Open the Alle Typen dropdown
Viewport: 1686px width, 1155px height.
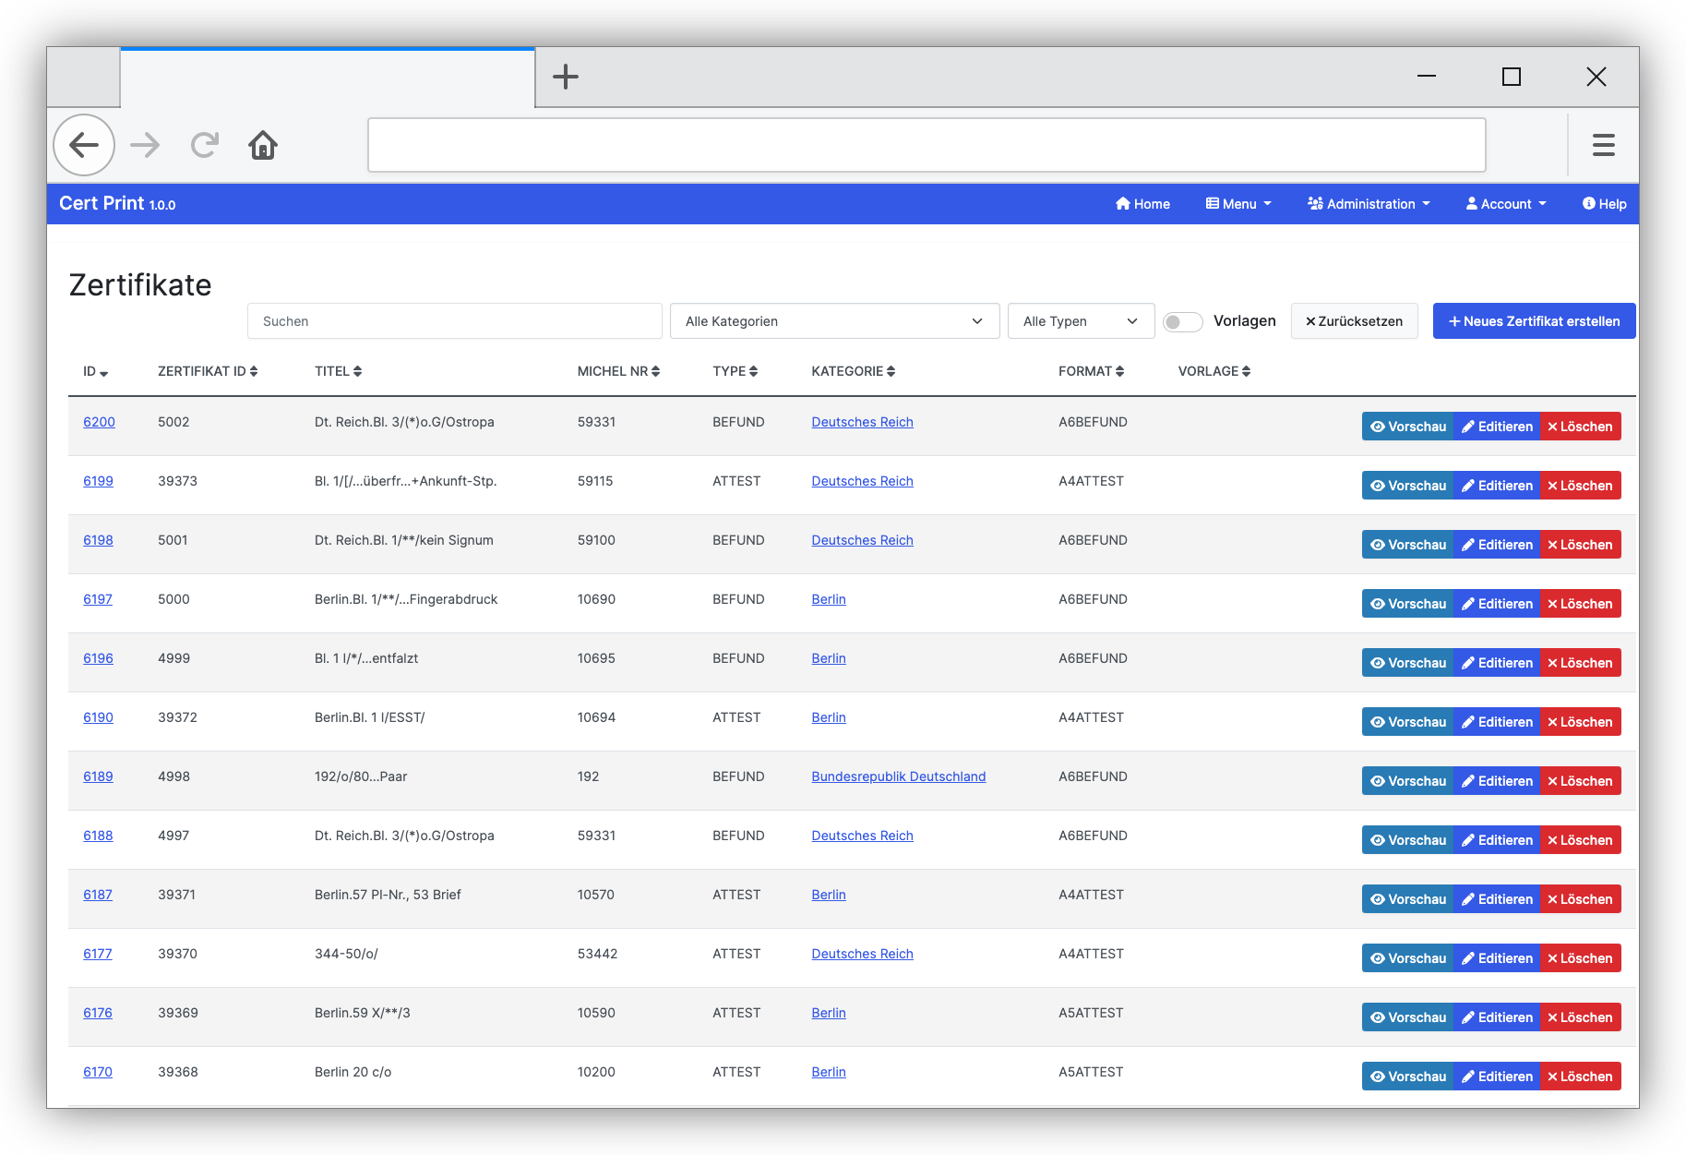pos(1080,321)
